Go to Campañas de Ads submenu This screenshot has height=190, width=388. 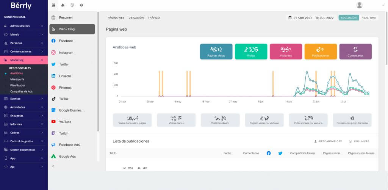point(21,91)
